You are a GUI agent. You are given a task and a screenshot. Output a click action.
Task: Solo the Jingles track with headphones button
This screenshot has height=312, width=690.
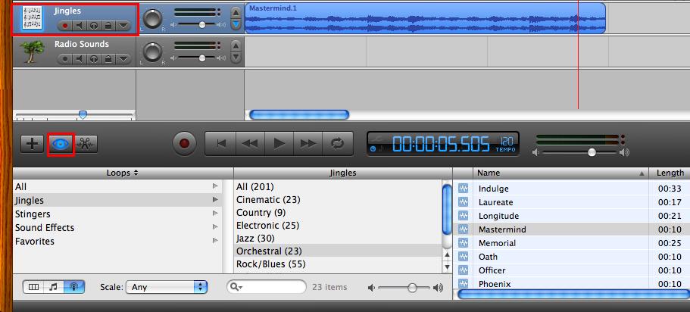94,26
